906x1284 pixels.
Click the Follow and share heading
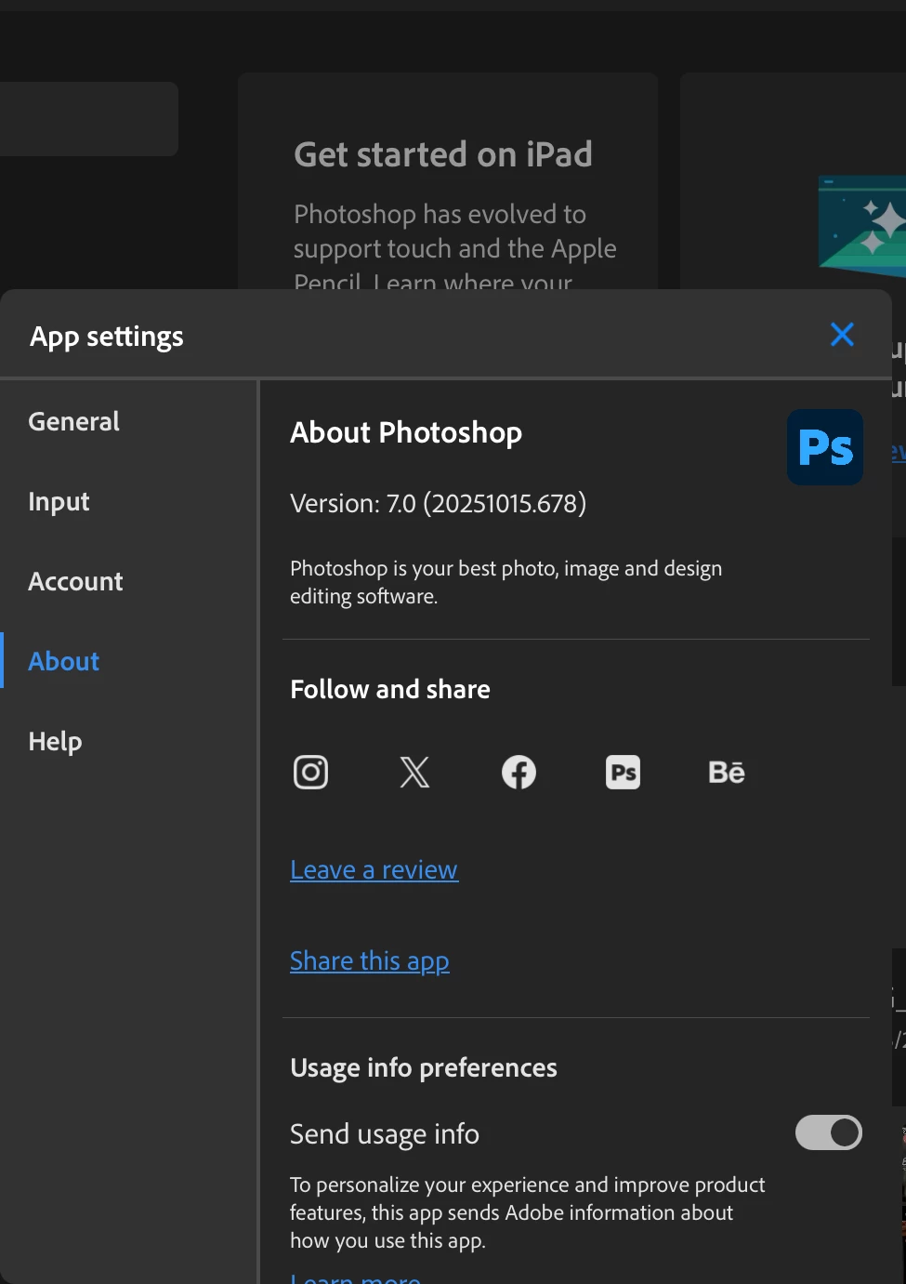point(390,689)
